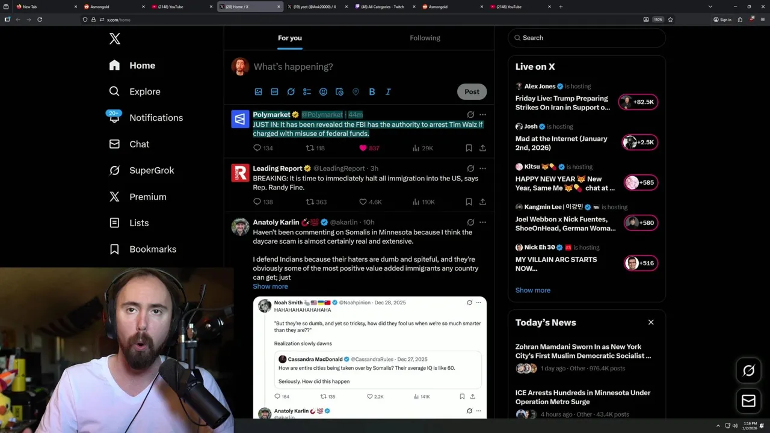Image resolution: width=770 pixels, height=433 pixels.
Task: Bookmark this page with star icon
Action: pyautogui.click(x=670, y=19)
